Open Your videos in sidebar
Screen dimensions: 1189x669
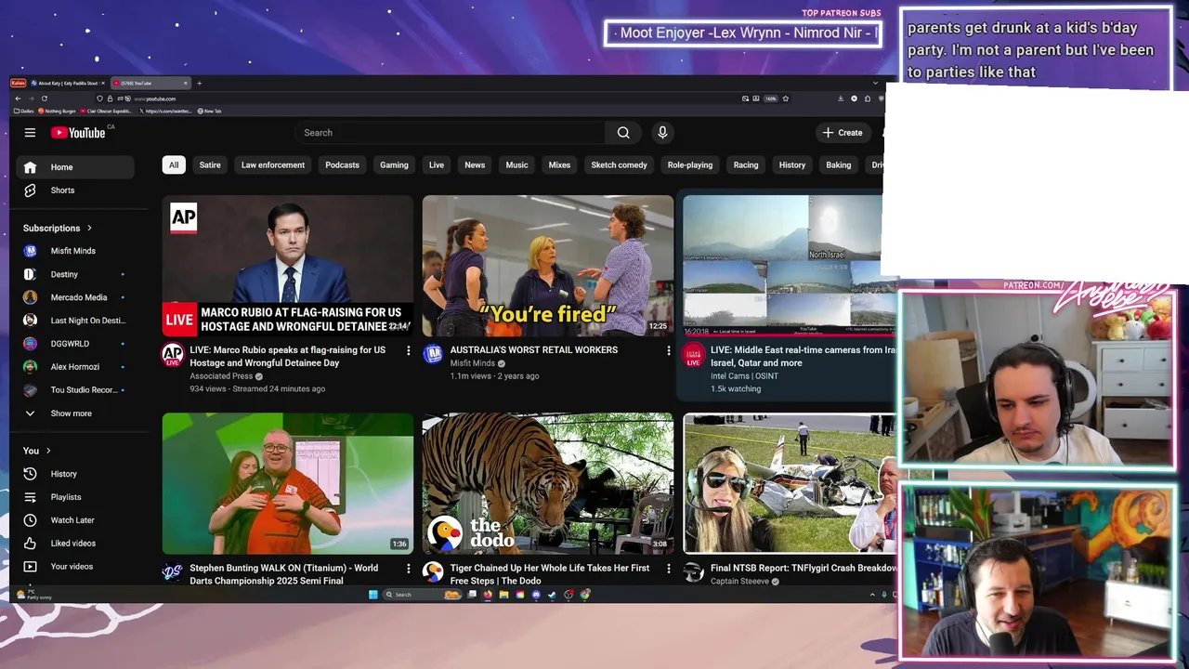click(75, 567)
